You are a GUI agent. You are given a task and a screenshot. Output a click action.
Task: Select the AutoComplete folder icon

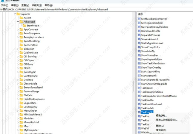21,33
